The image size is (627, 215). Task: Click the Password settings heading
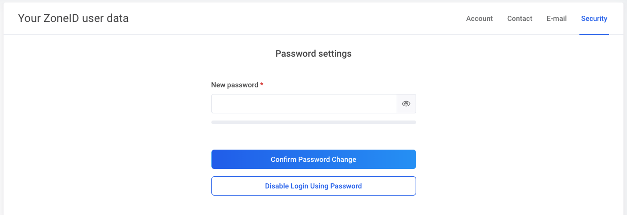coord(313,53)
